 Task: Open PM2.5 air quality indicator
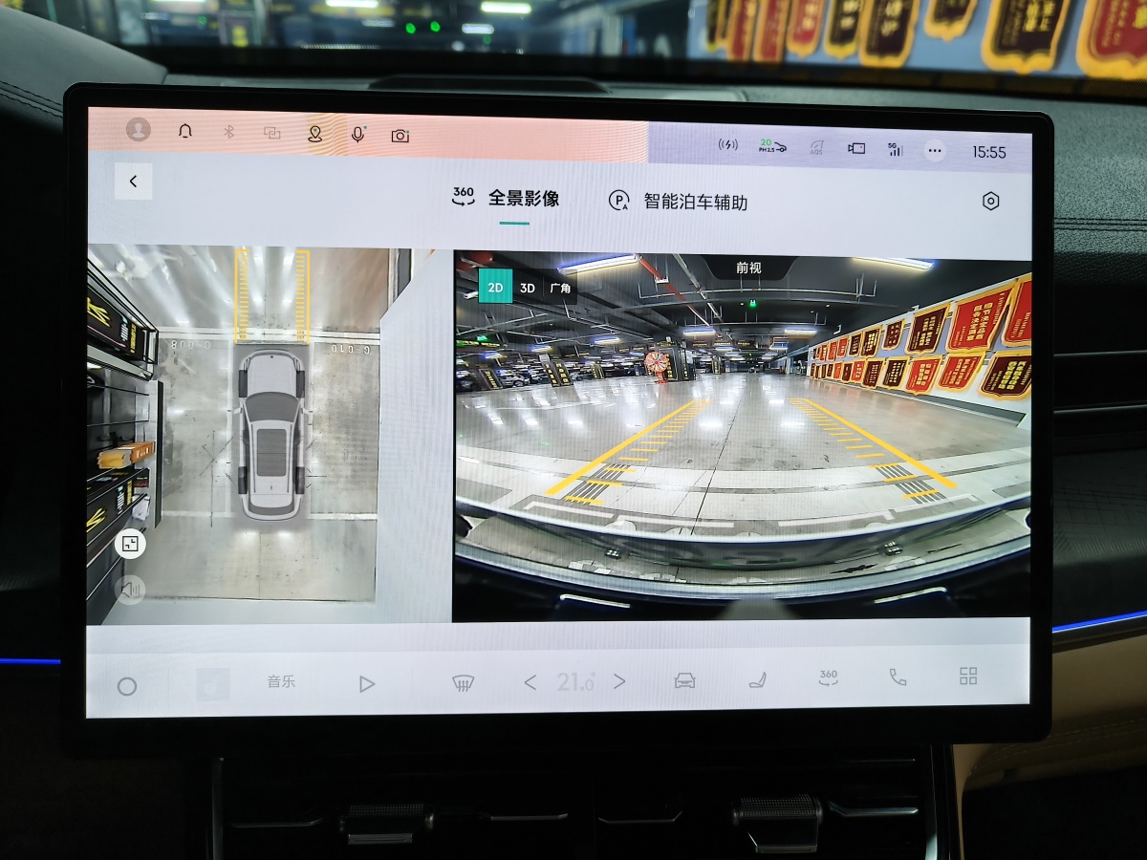coord(772,146)
